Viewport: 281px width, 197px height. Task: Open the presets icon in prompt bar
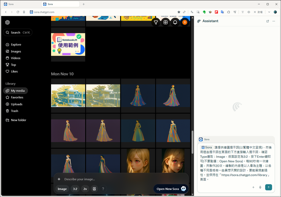[94, 189]
